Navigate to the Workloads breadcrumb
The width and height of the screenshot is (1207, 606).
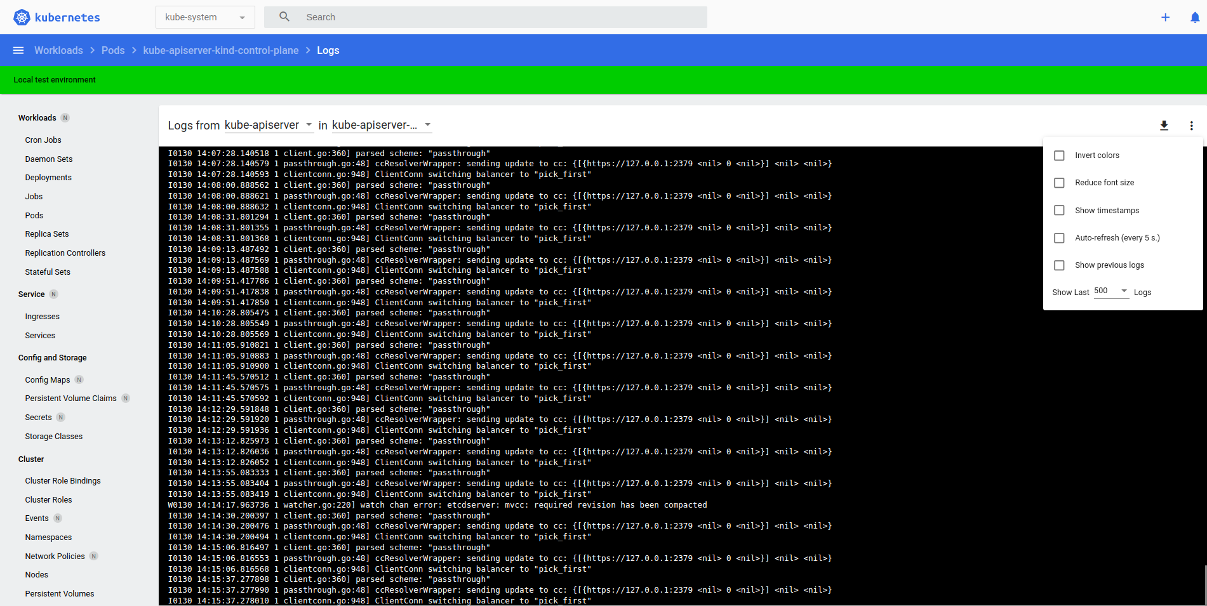click(x=58, y=50)
